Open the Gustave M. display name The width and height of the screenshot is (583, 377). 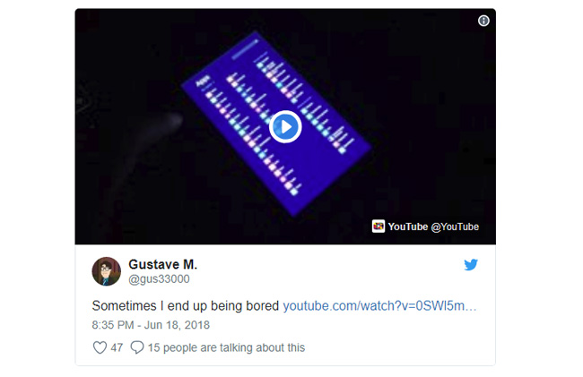[x=163, y=264]
